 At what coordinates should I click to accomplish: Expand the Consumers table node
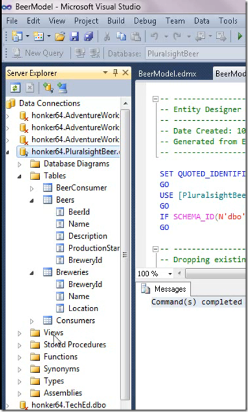32,321
